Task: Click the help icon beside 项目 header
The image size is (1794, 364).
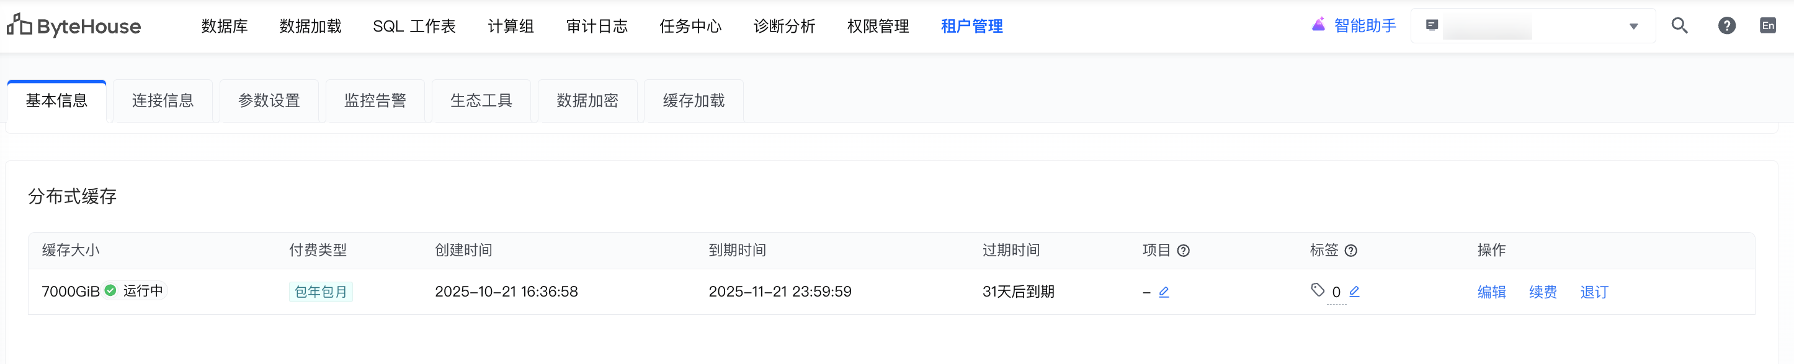Action: coord(1183,251)
